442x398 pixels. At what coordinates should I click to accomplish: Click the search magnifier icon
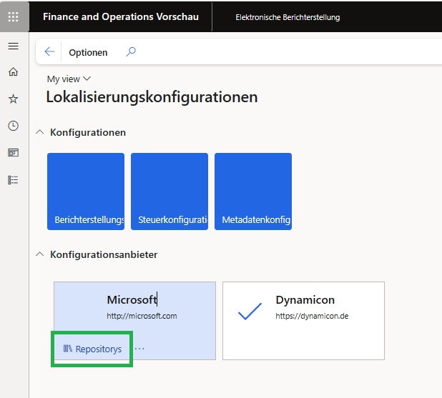pyautogui.click(x=131, y=52)
